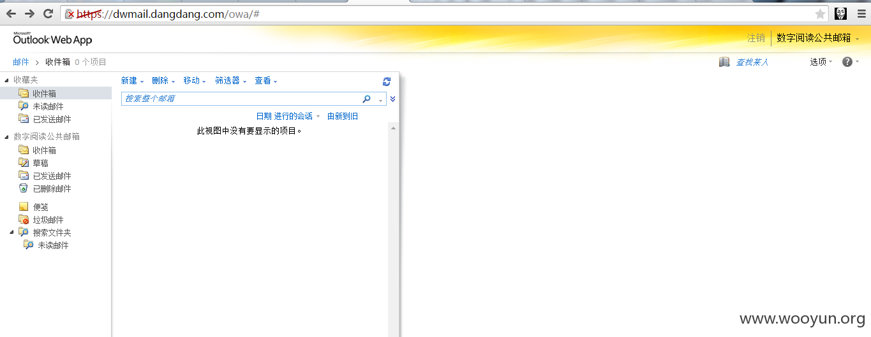
Task: Change sort by 日期 进行的会话
Action: click(288, 116)
